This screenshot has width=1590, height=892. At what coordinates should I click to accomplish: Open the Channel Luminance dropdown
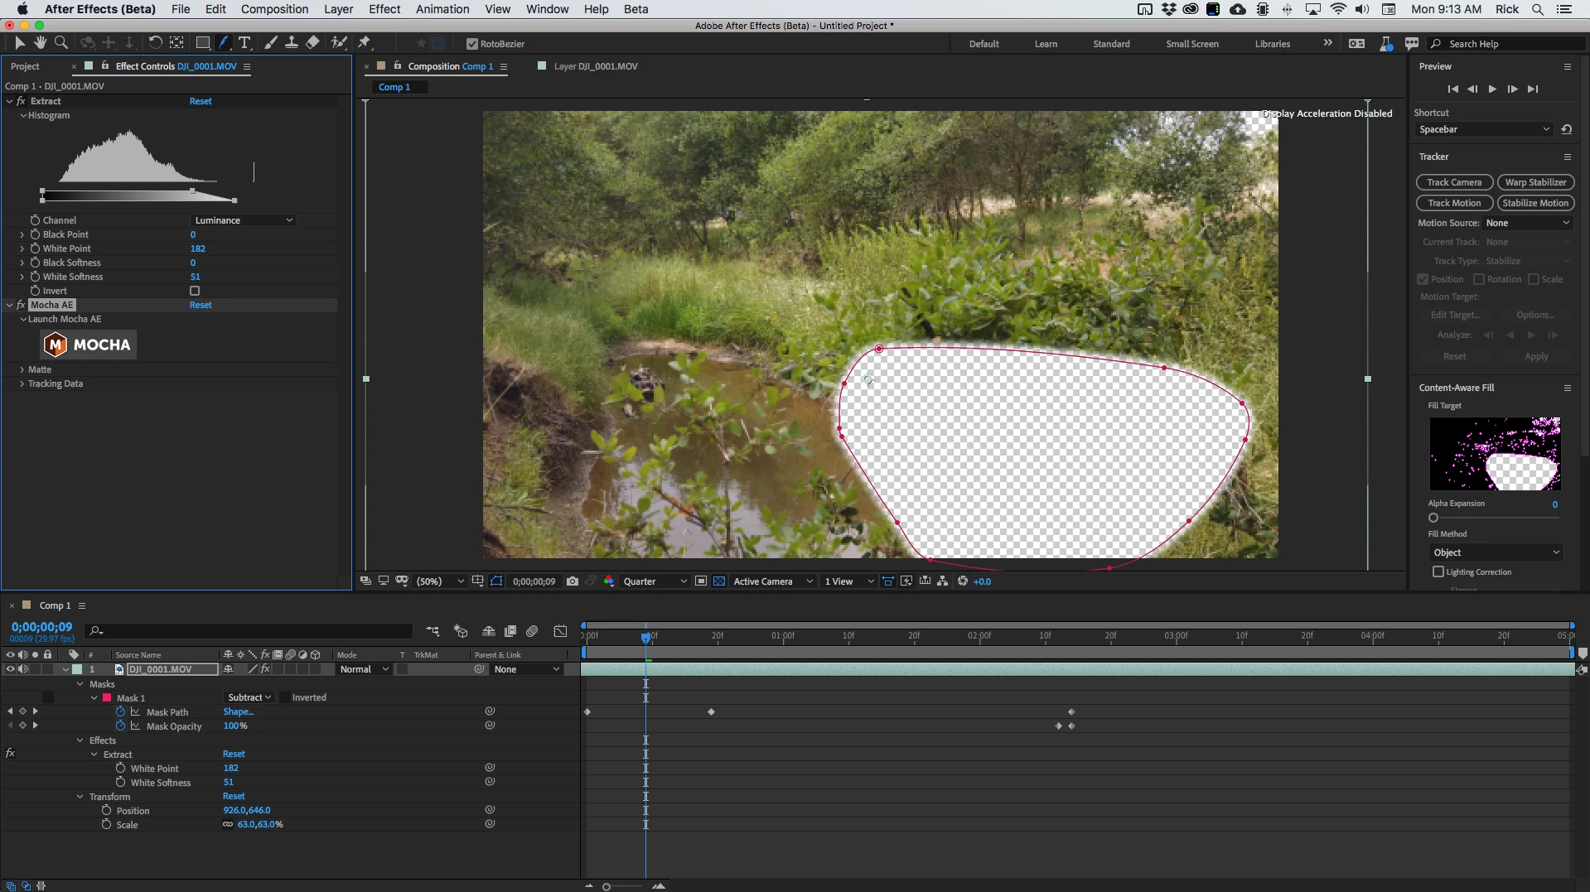(244, 220)
